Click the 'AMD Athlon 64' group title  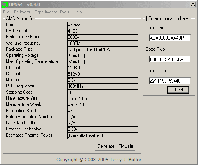(20, 18)
